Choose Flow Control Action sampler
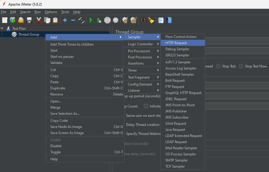Image resolution: width=269 pixels, height=172 pixels. [x=183, y=37]
